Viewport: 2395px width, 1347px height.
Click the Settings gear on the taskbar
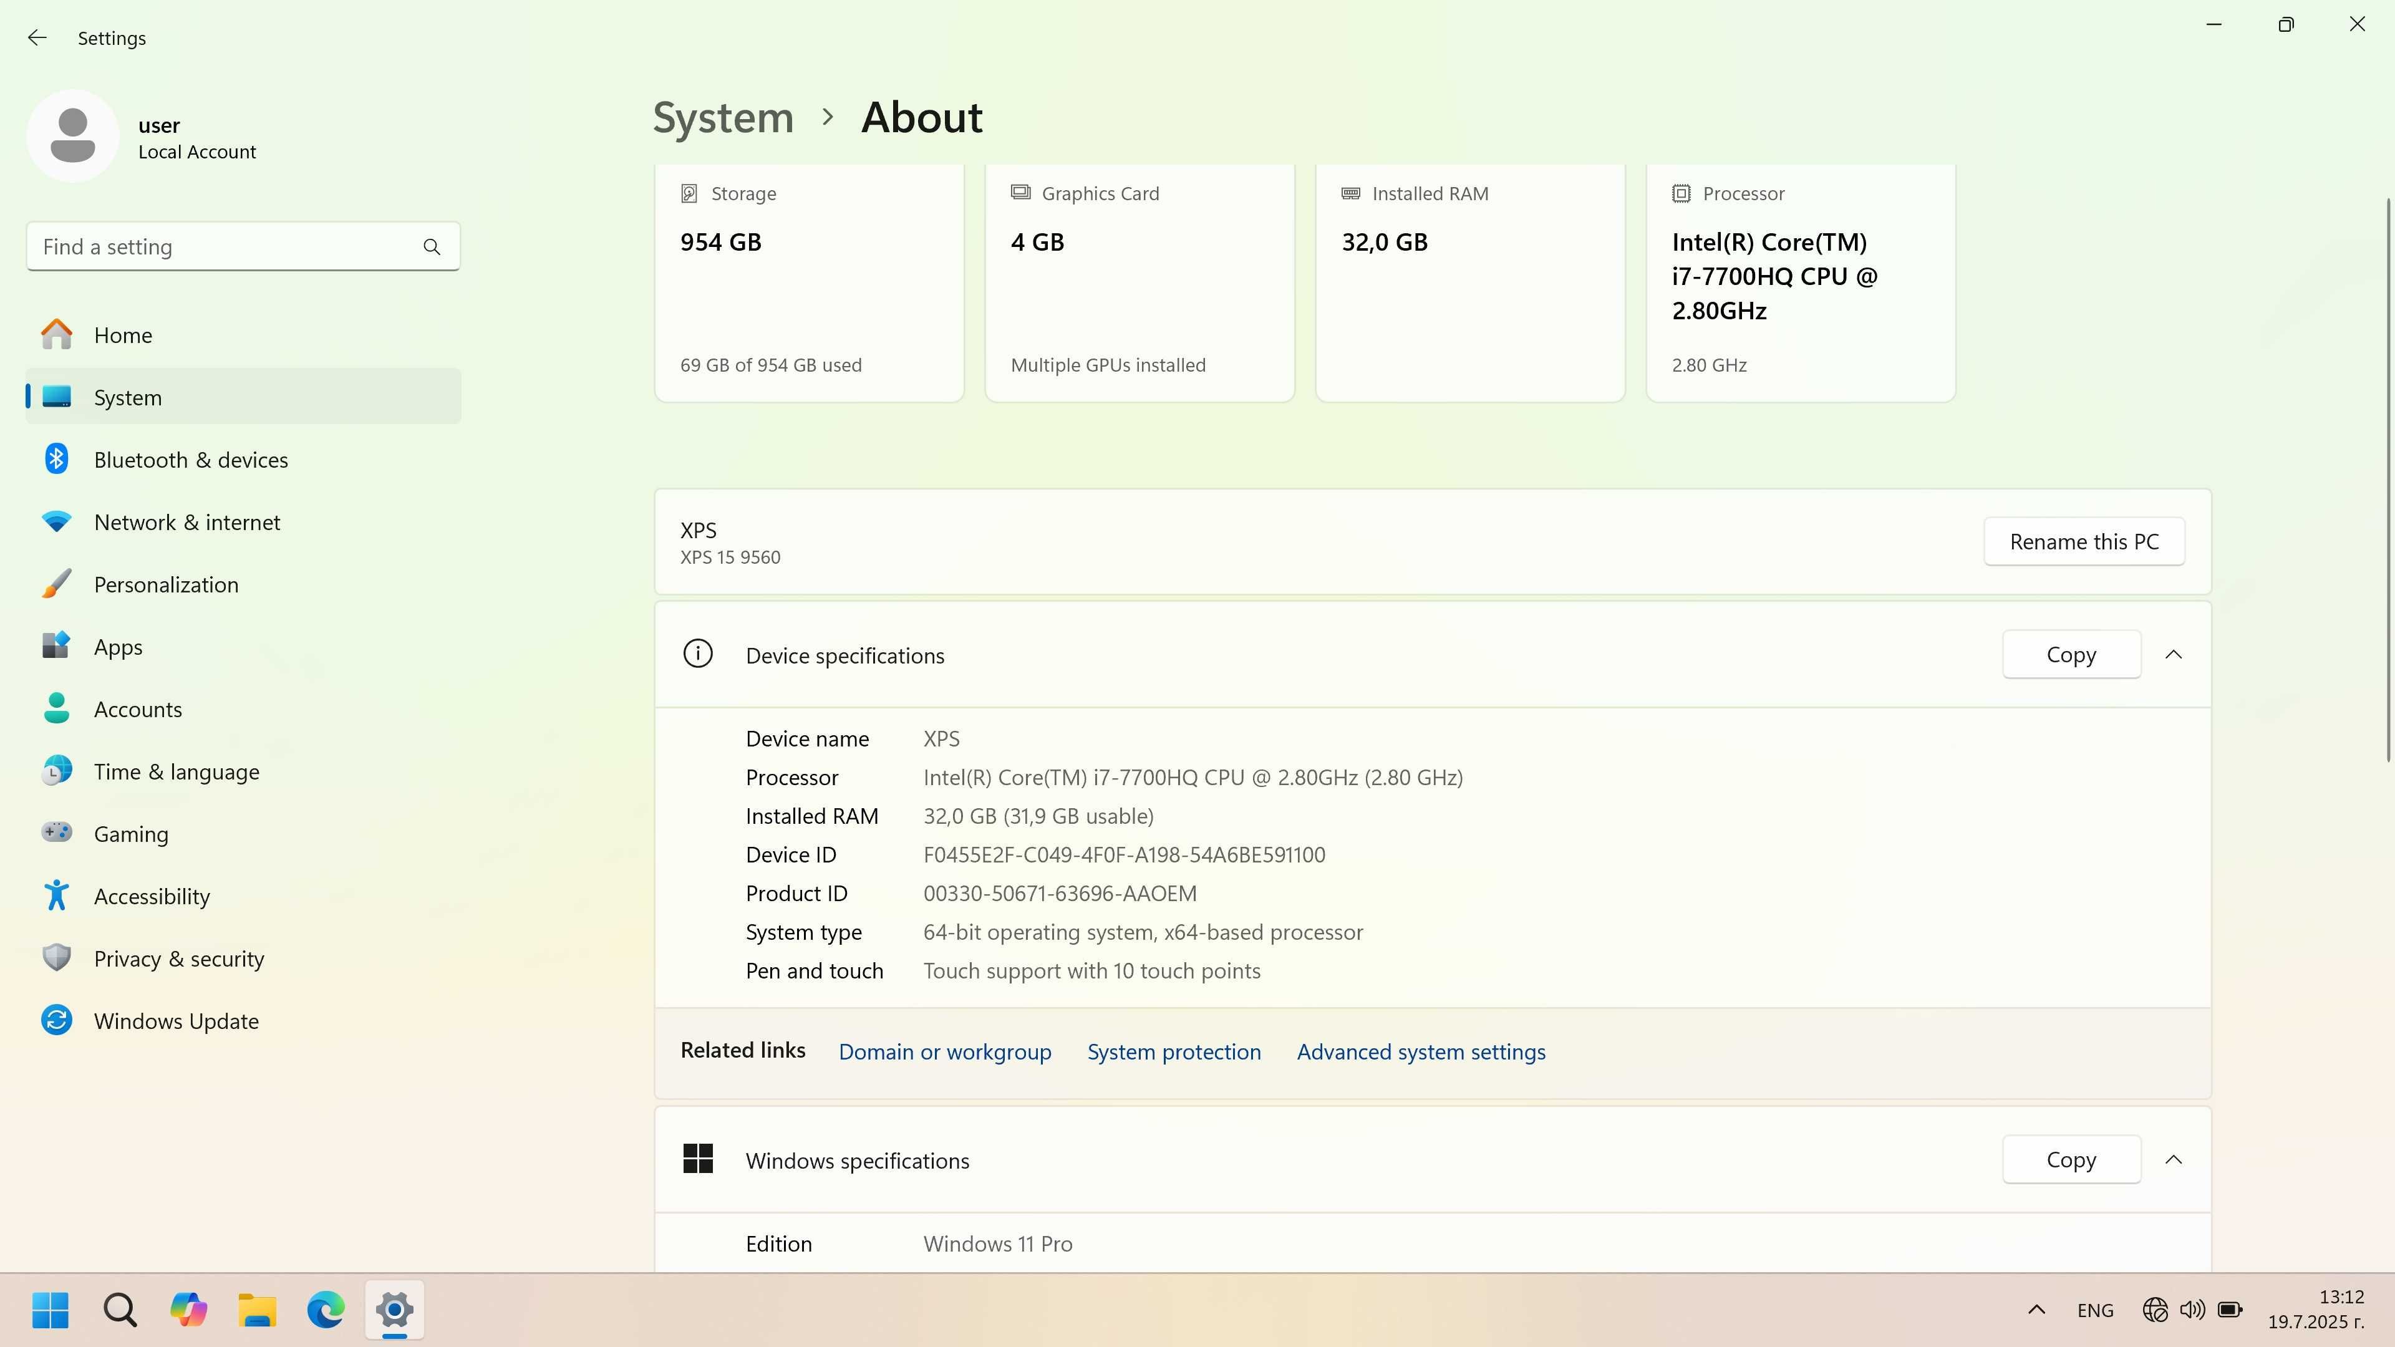pyautogui.click(x=395, y=1310)
